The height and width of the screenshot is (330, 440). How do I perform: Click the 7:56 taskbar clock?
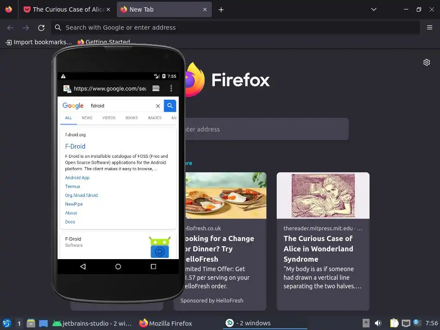click(x=431, y=323)
